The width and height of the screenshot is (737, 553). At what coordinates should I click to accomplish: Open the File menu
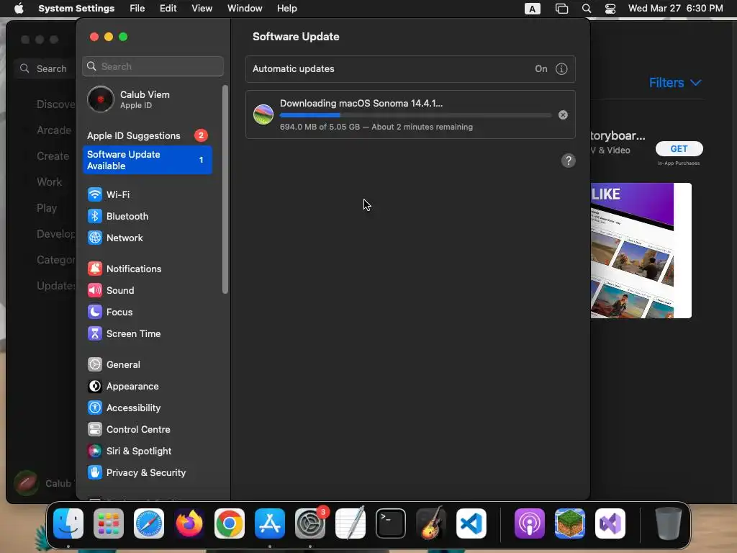pyautogui.click(x=137, y=9)
